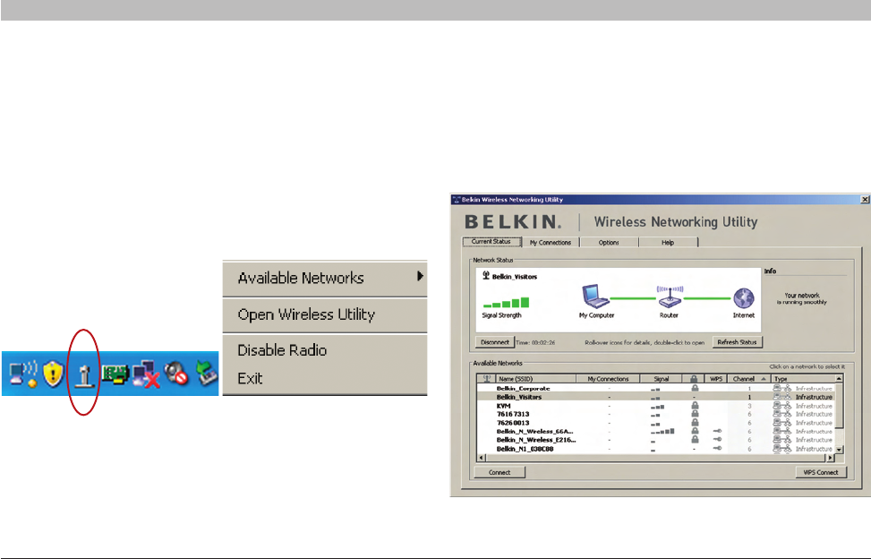
Task: Click the Belkin wireless utility tray icon
Action: pos(84,374)
